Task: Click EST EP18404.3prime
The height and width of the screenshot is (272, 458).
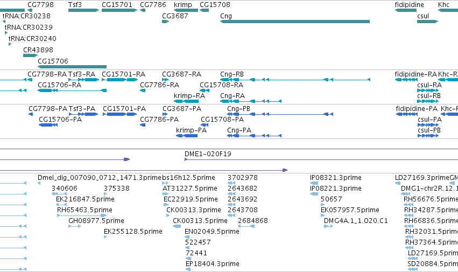Action: [x=188, y=269]
